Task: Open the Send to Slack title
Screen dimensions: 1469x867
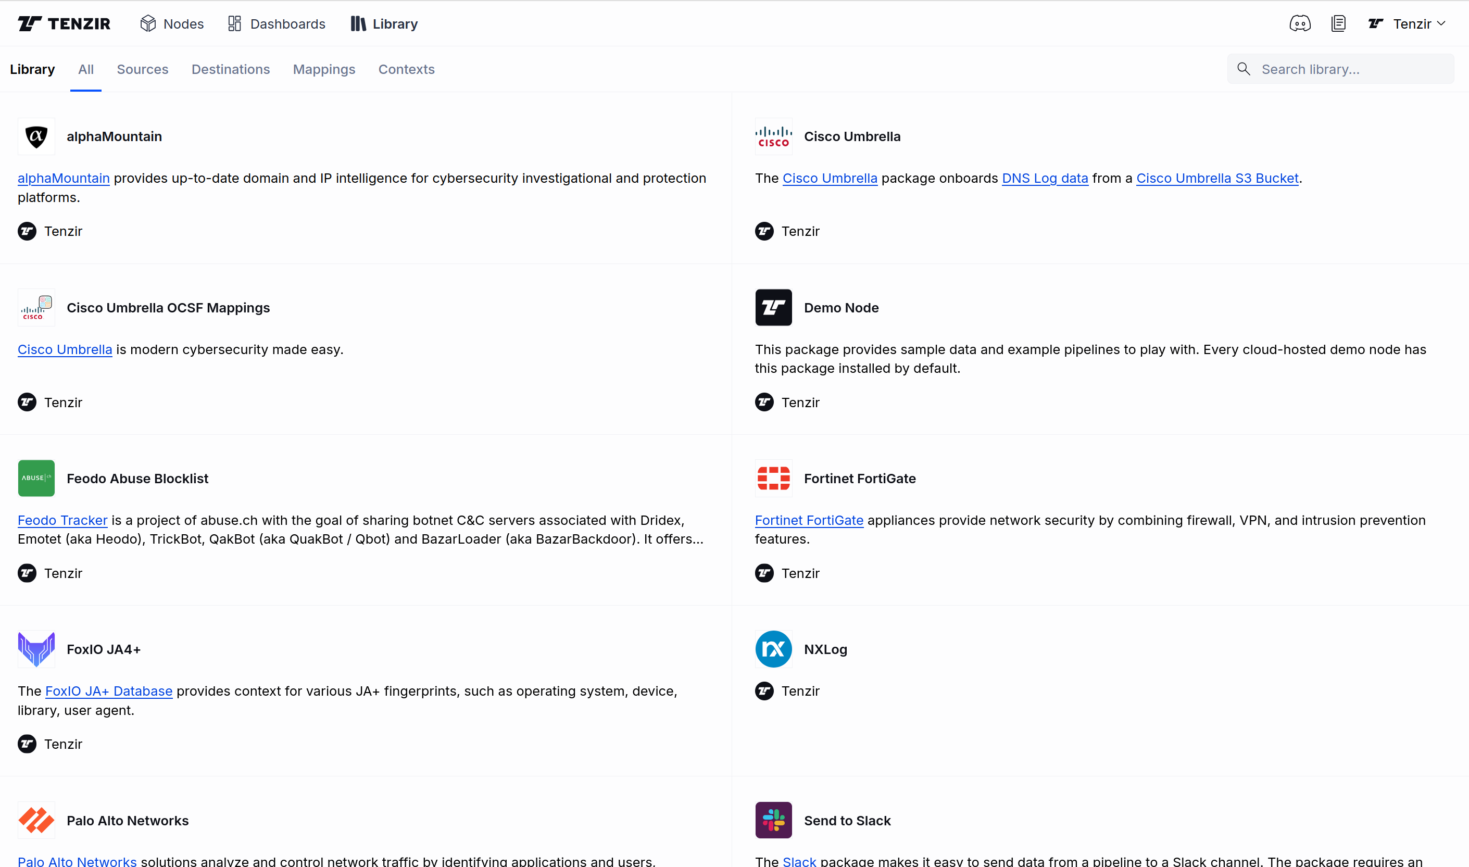Action: click(847, 820)
